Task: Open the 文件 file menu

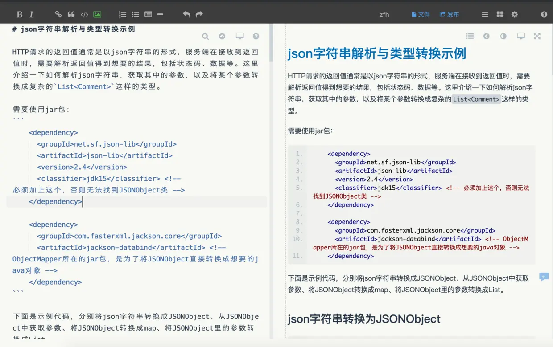Action: (421, 14)
